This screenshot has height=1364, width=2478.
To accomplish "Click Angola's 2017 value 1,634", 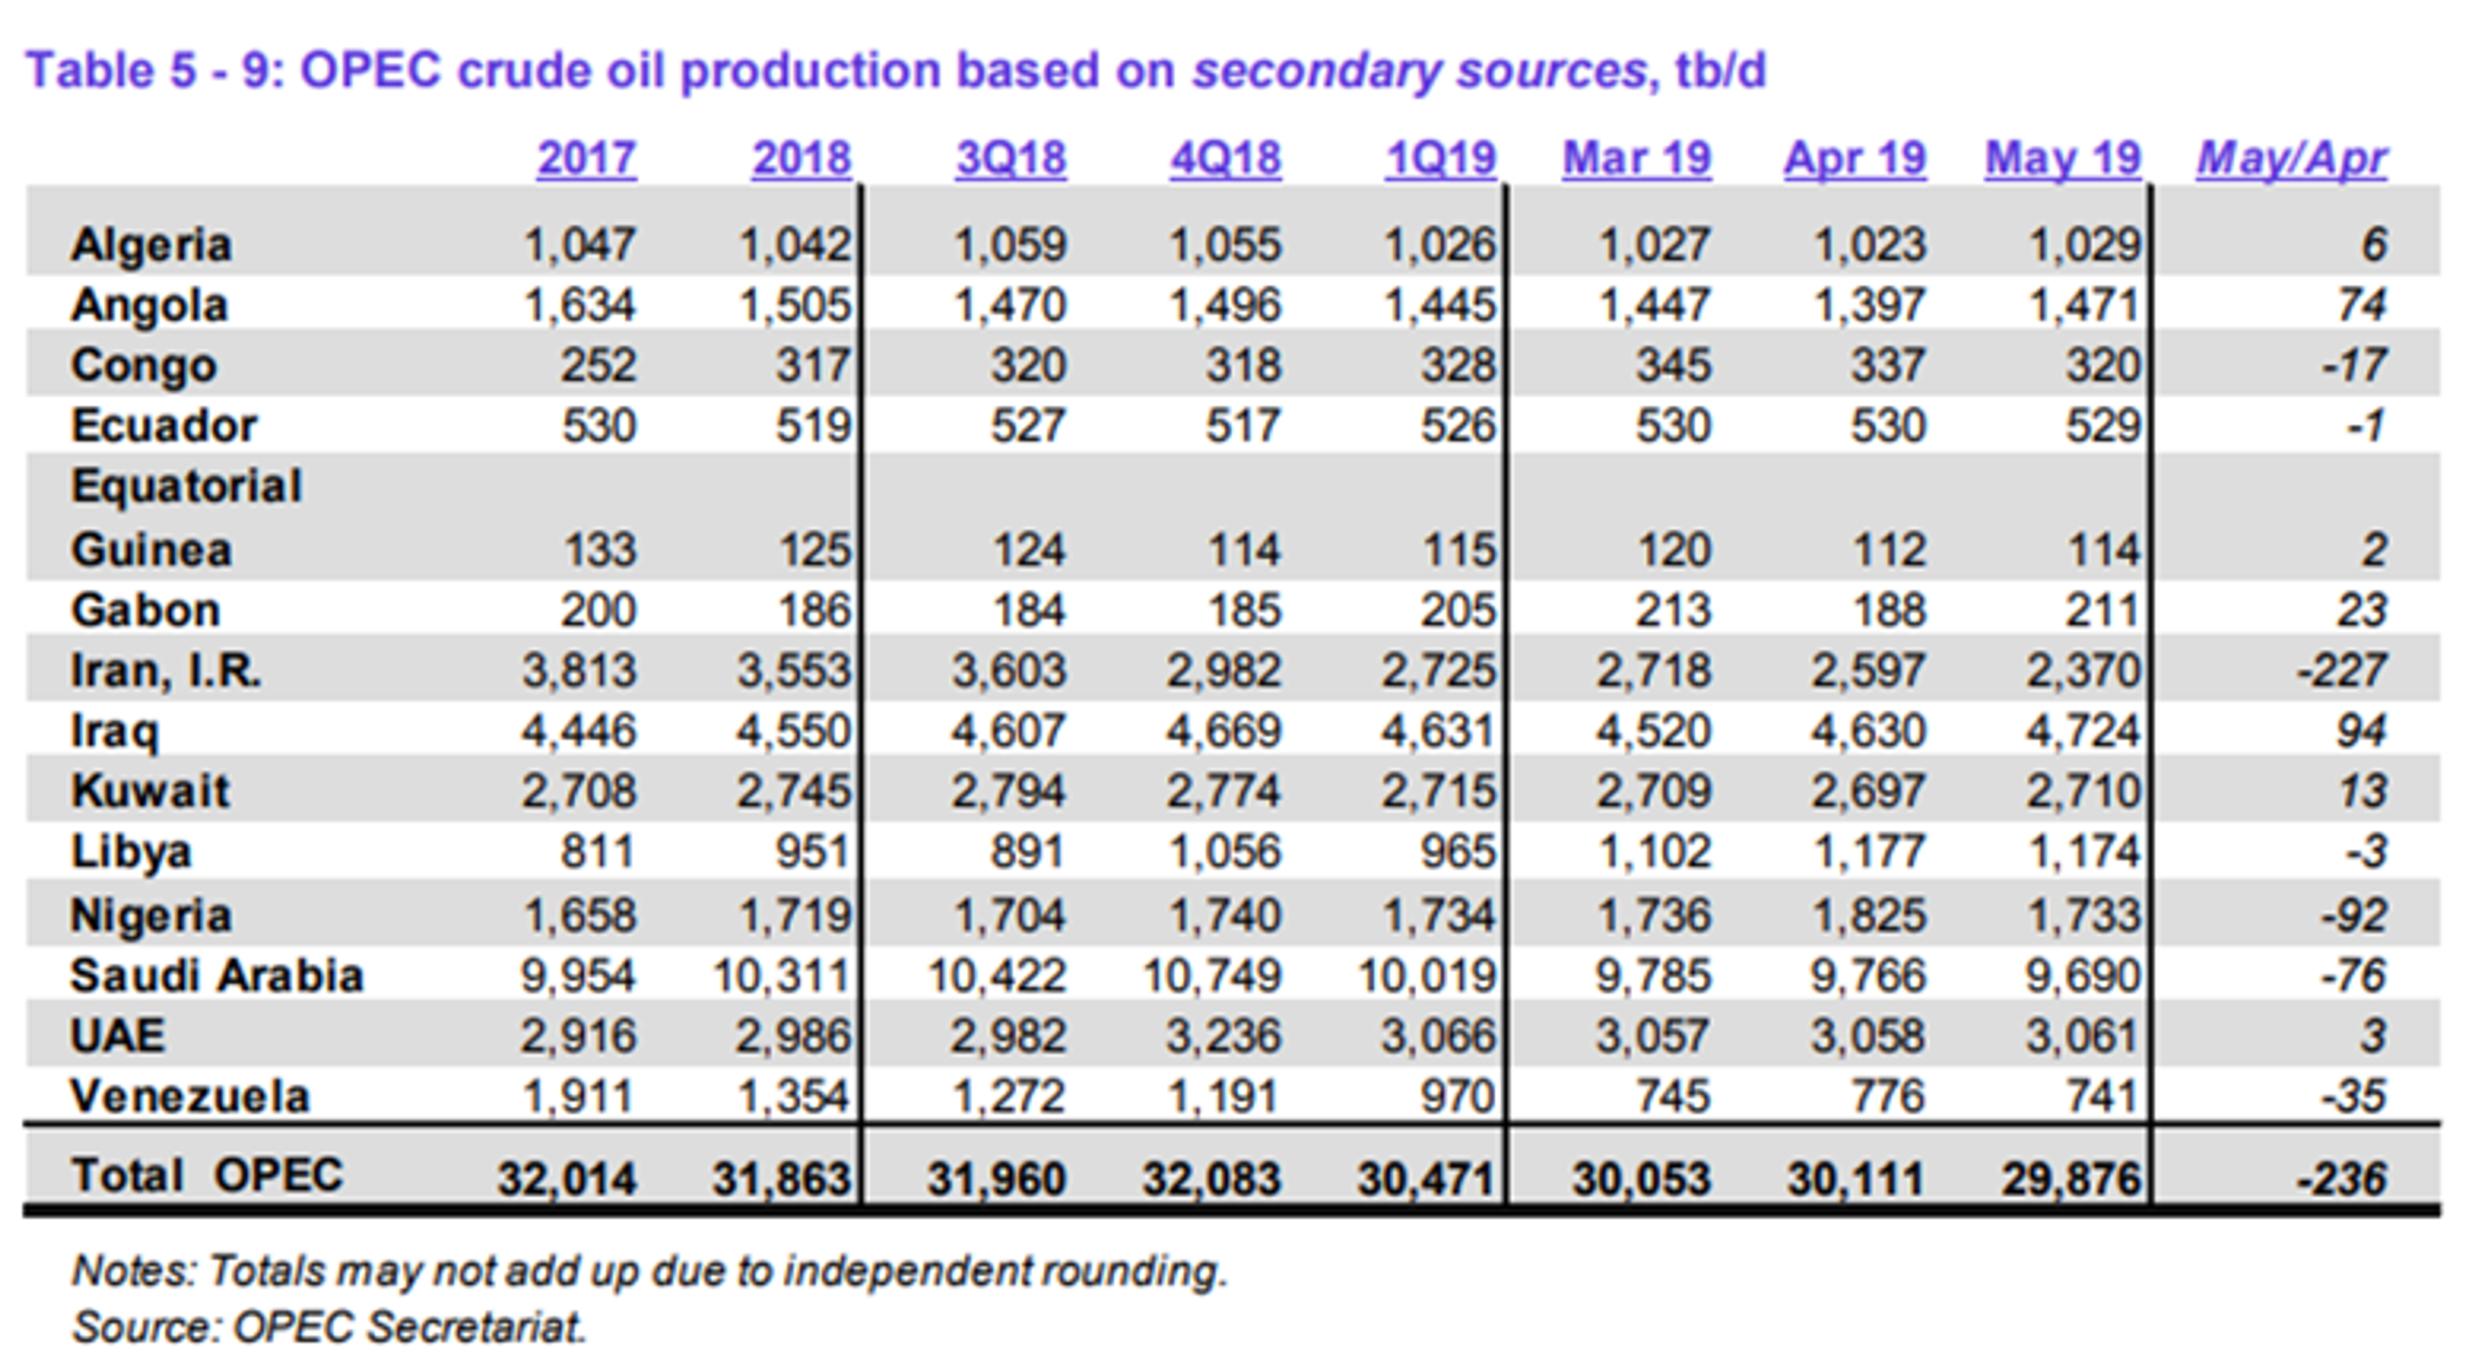I will click(579, 306).
